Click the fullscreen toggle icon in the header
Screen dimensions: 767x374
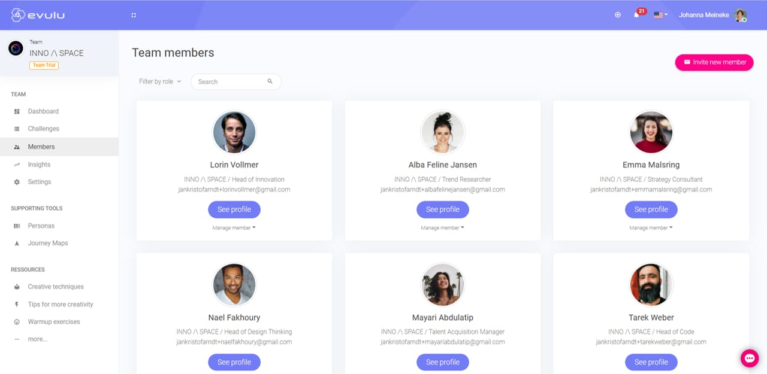(134, 15)
